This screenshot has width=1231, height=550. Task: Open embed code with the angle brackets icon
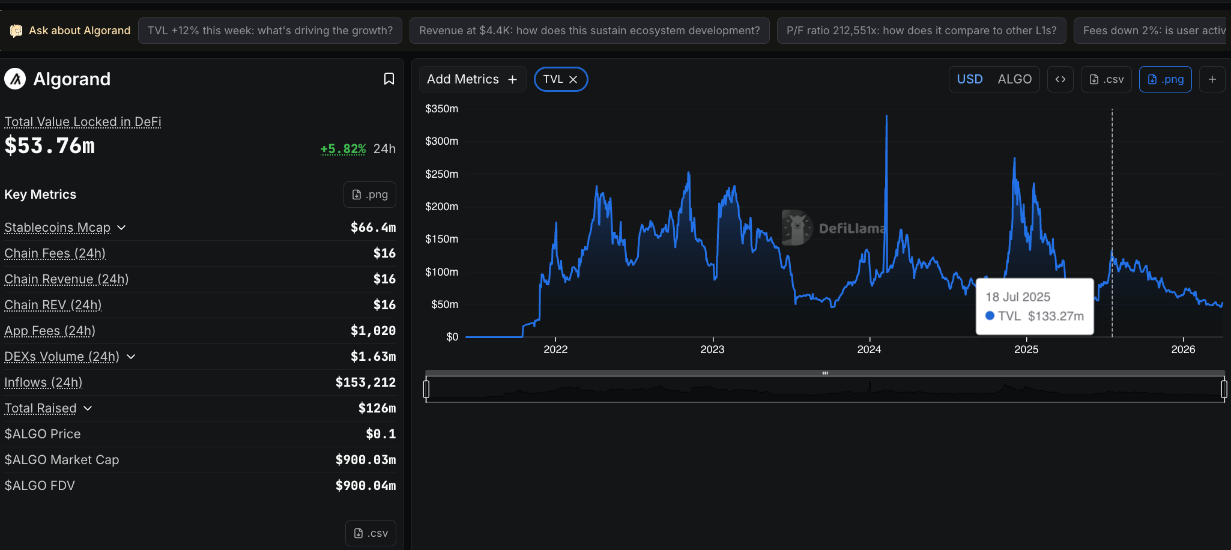pos(1060,79)
